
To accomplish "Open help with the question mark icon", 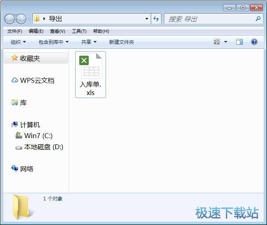I will [x=254, y=42].
